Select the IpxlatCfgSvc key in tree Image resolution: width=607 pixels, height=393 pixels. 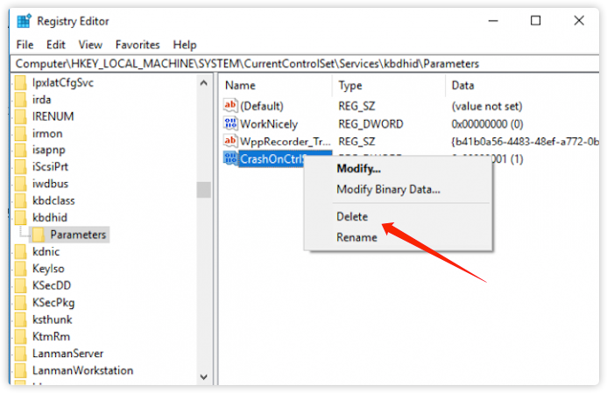[63, 82]
